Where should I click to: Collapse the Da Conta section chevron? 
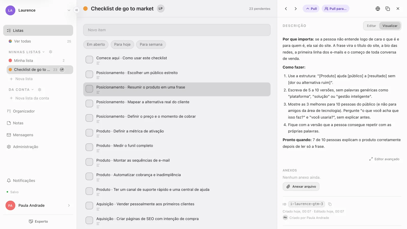click(x=33, y=90)
